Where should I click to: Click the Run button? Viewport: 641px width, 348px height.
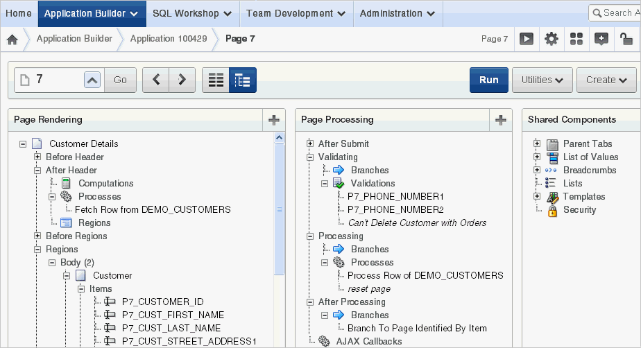[489, 80]
